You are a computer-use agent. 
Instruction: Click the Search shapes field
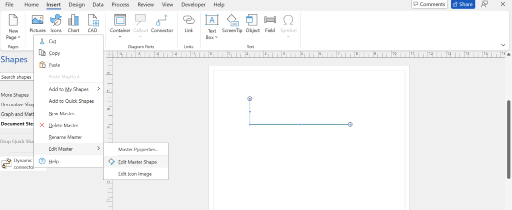click(17, 77)
